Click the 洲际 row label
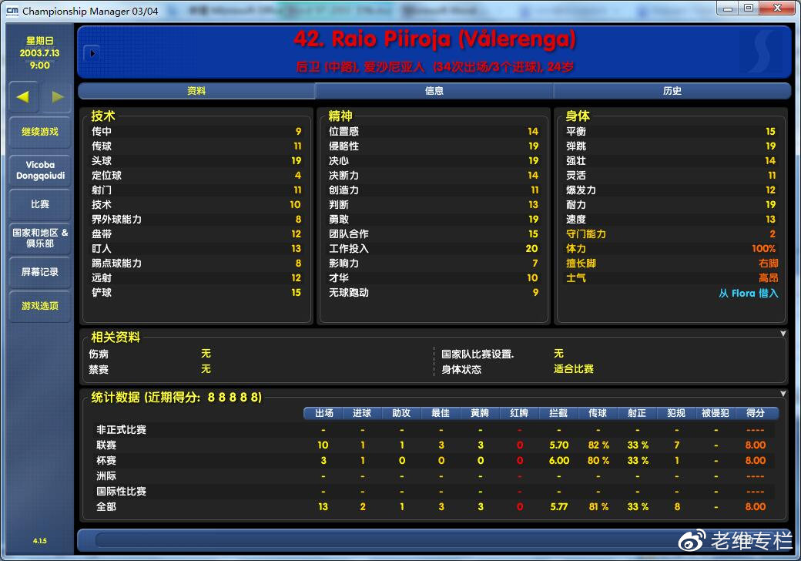Viewport: 801px width, 561px height. 106,475
